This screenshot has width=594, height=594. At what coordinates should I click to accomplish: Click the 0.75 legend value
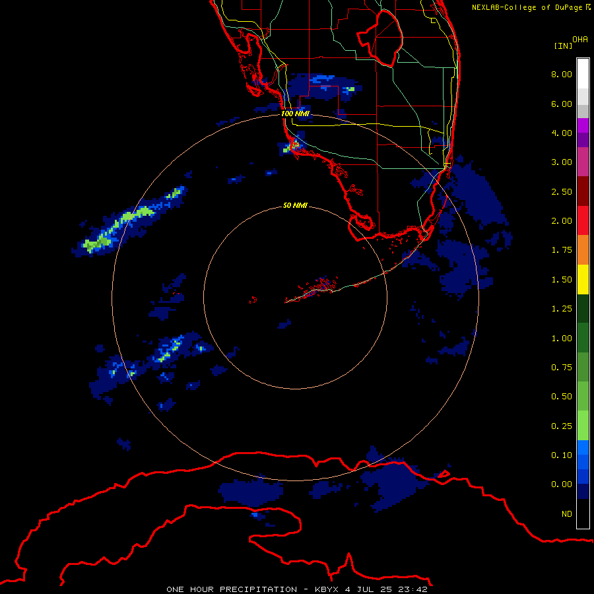562,368
